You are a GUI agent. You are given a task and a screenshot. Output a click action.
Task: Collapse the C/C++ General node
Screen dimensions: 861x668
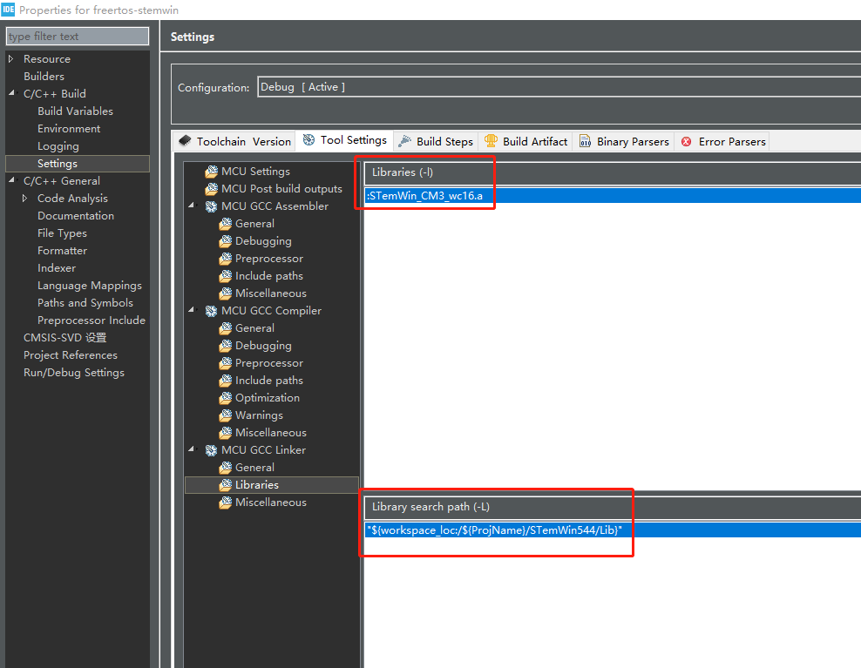(x=11, y=180)
